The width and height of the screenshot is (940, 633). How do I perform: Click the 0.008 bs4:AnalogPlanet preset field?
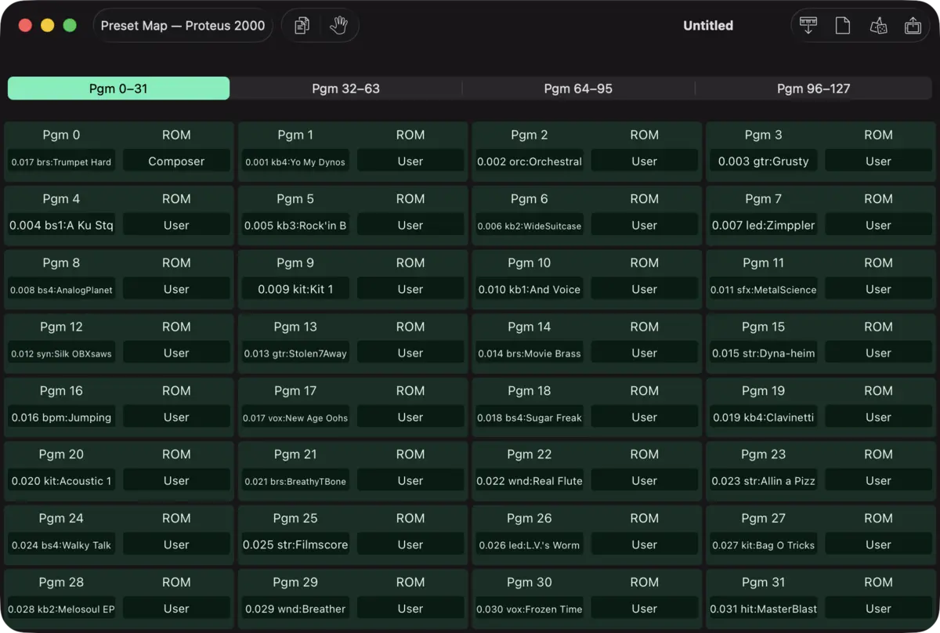click(61, 289)
